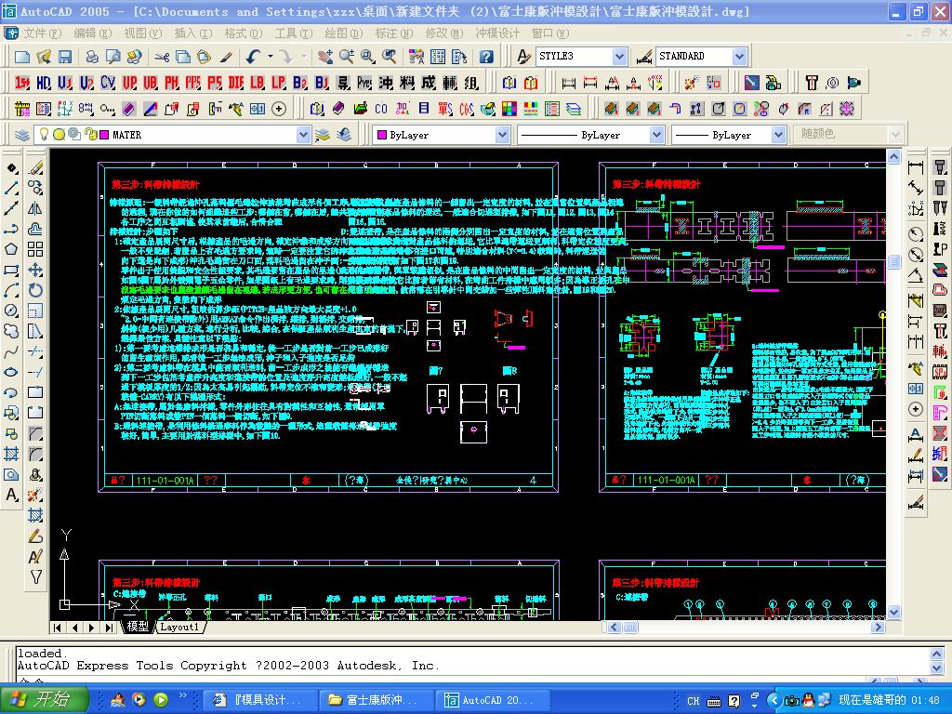952x714 pixels.
Task: Select the Move modify tool
Action: pos(35,270)
